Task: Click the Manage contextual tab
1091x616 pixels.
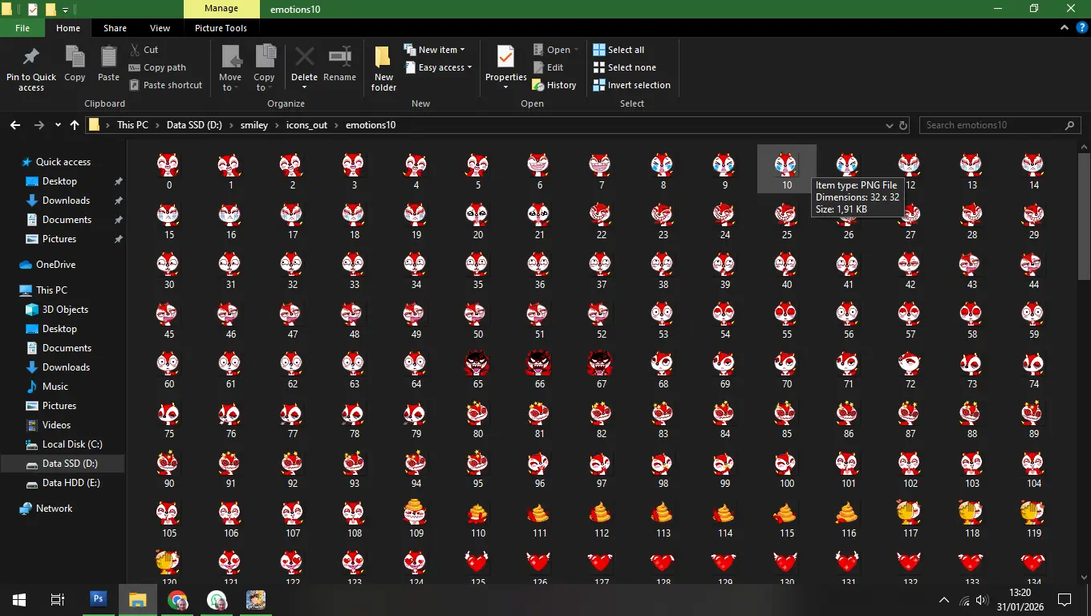Action: coord(221,9)
